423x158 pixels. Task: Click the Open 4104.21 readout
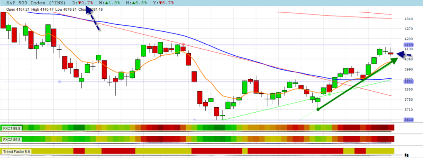tap(18, 9)
